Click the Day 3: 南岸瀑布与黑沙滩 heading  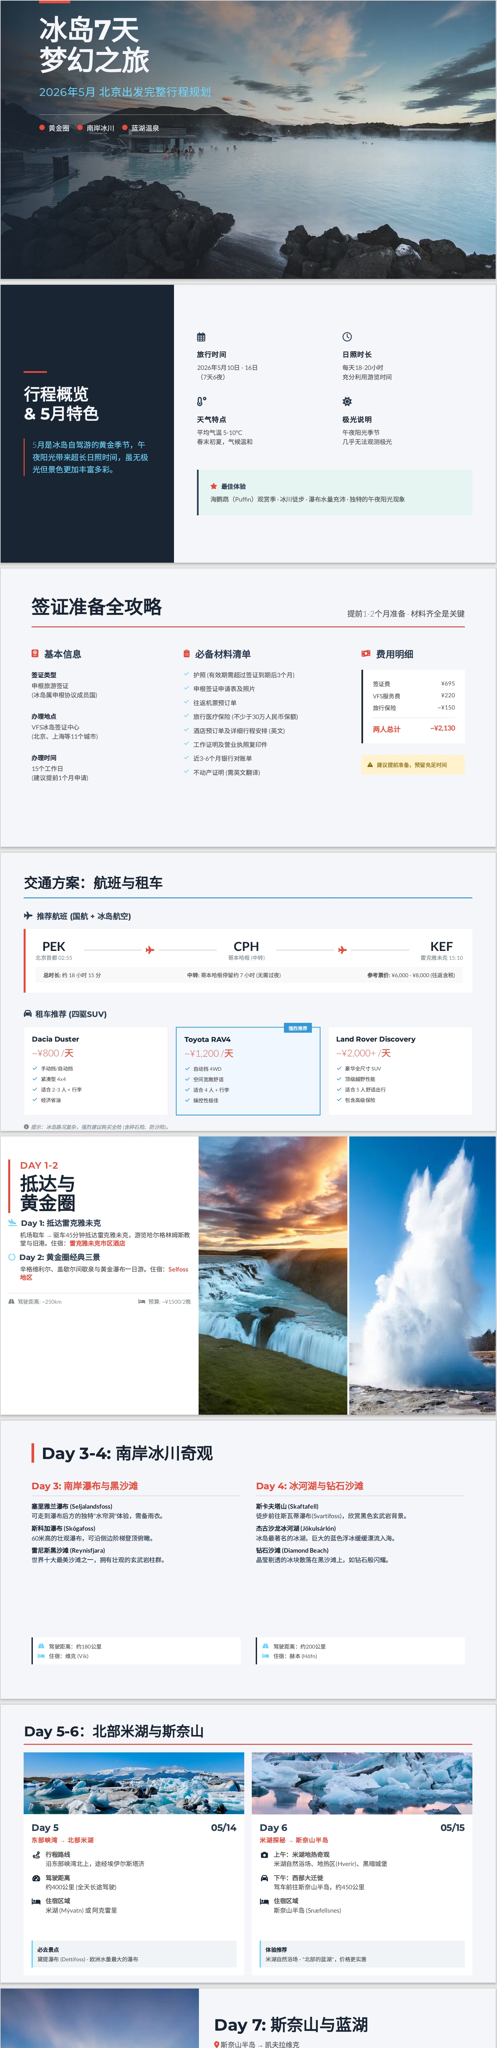pyautogui.click(x=85, y=1486)
